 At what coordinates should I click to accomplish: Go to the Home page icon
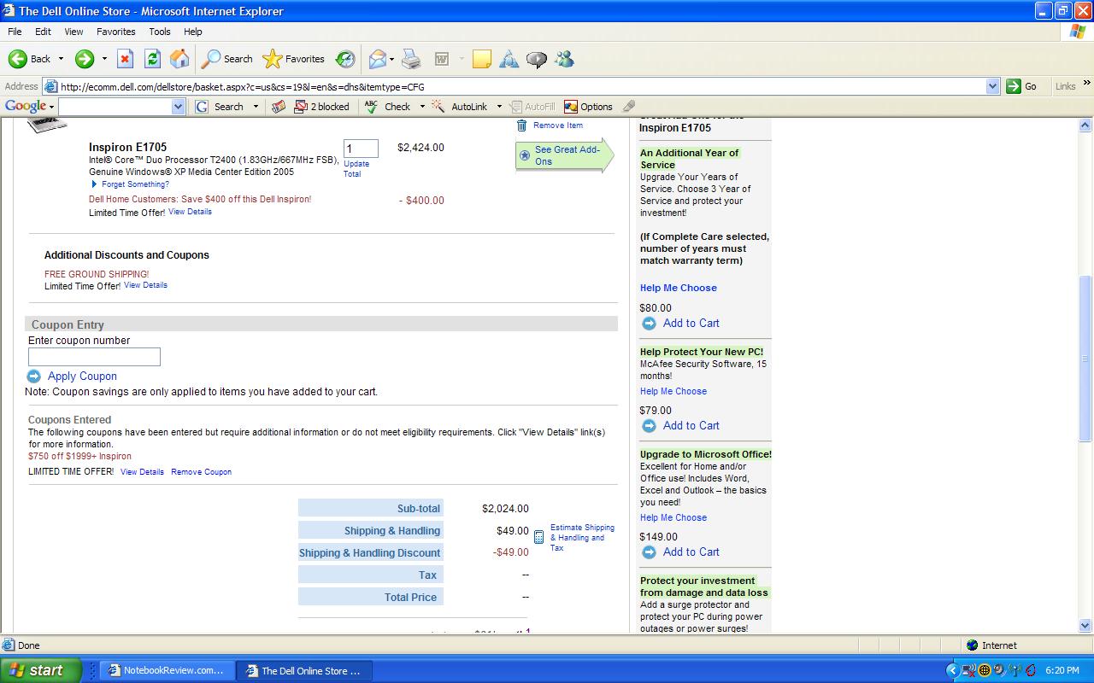tap(179, 59)
